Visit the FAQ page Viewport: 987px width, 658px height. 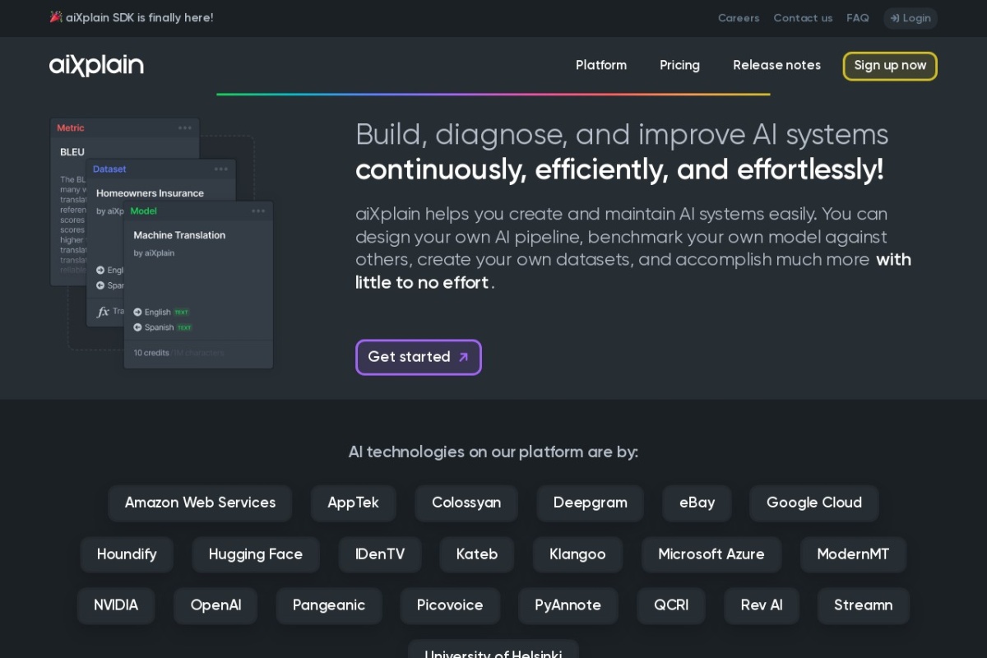pos(858,18)
